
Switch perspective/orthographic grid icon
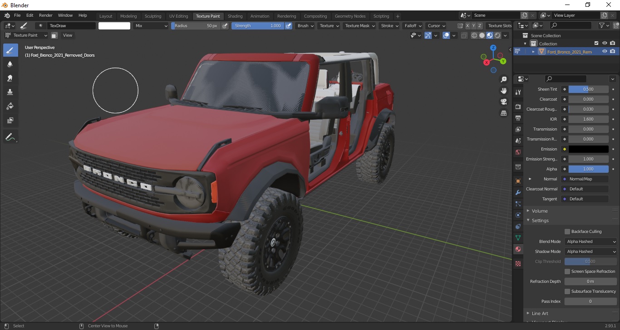point(503,113)
